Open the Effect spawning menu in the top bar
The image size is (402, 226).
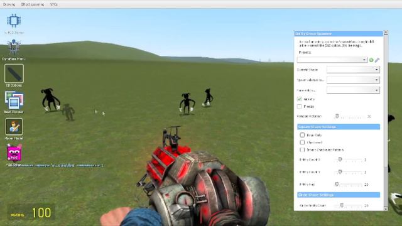[32, 4]
